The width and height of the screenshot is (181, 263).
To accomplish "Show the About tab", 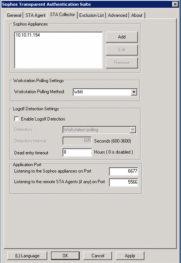I will point(137,15).
